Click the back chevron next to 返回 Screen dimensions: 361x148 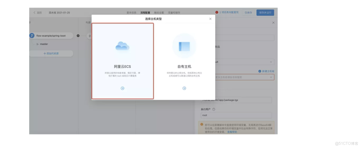[x=34, y=13]
